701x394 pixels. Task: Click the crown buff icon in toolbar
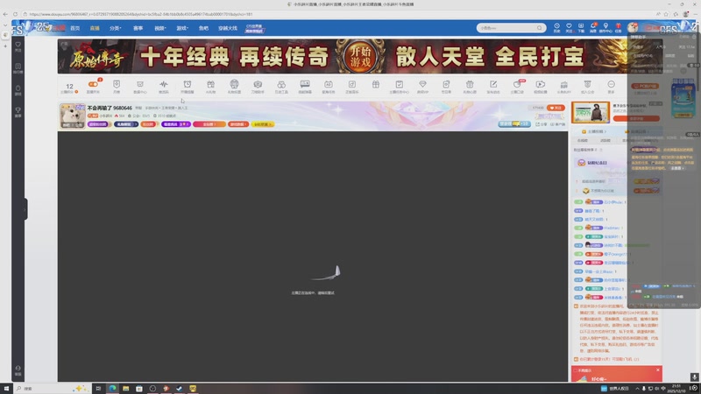coord(563,84)
